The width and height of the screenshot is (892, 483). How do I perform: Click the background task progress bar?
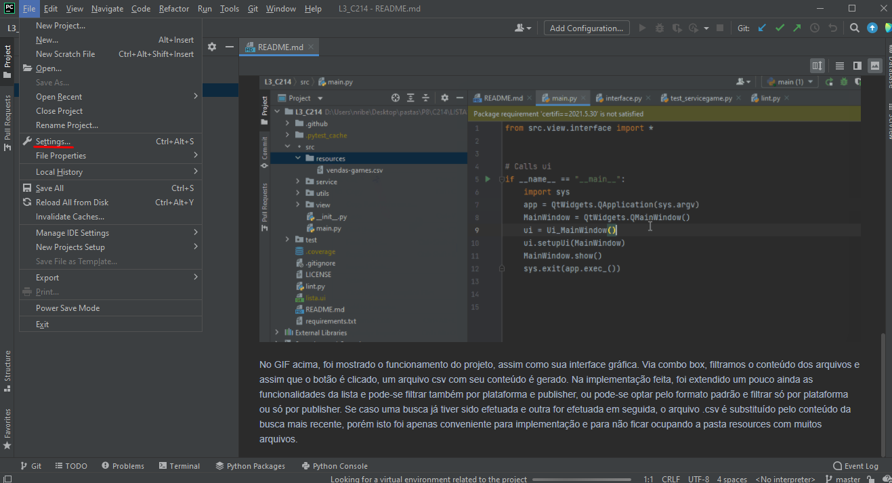[582, 480]
